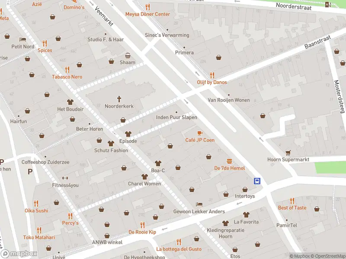Screen dimensions: 346x259
Task: Click the Het Boudoir clothing shirt icon
Action: (x=70, y=102)
